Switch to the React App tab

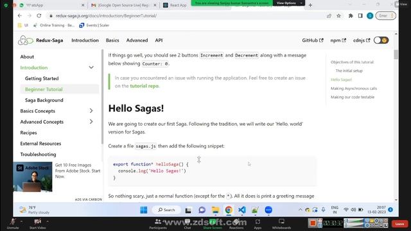tap(179, 5)
